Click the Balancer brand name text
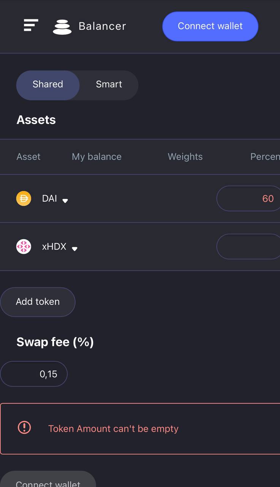This screenshot has height=487, width=280. (x=102, y=26)
